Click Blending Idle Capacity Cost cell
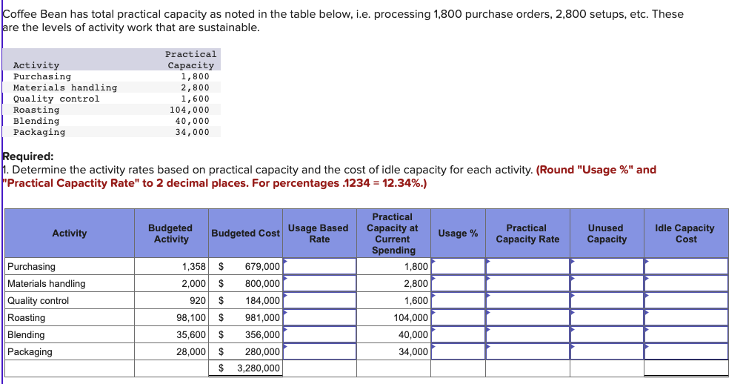 [686, 334]
